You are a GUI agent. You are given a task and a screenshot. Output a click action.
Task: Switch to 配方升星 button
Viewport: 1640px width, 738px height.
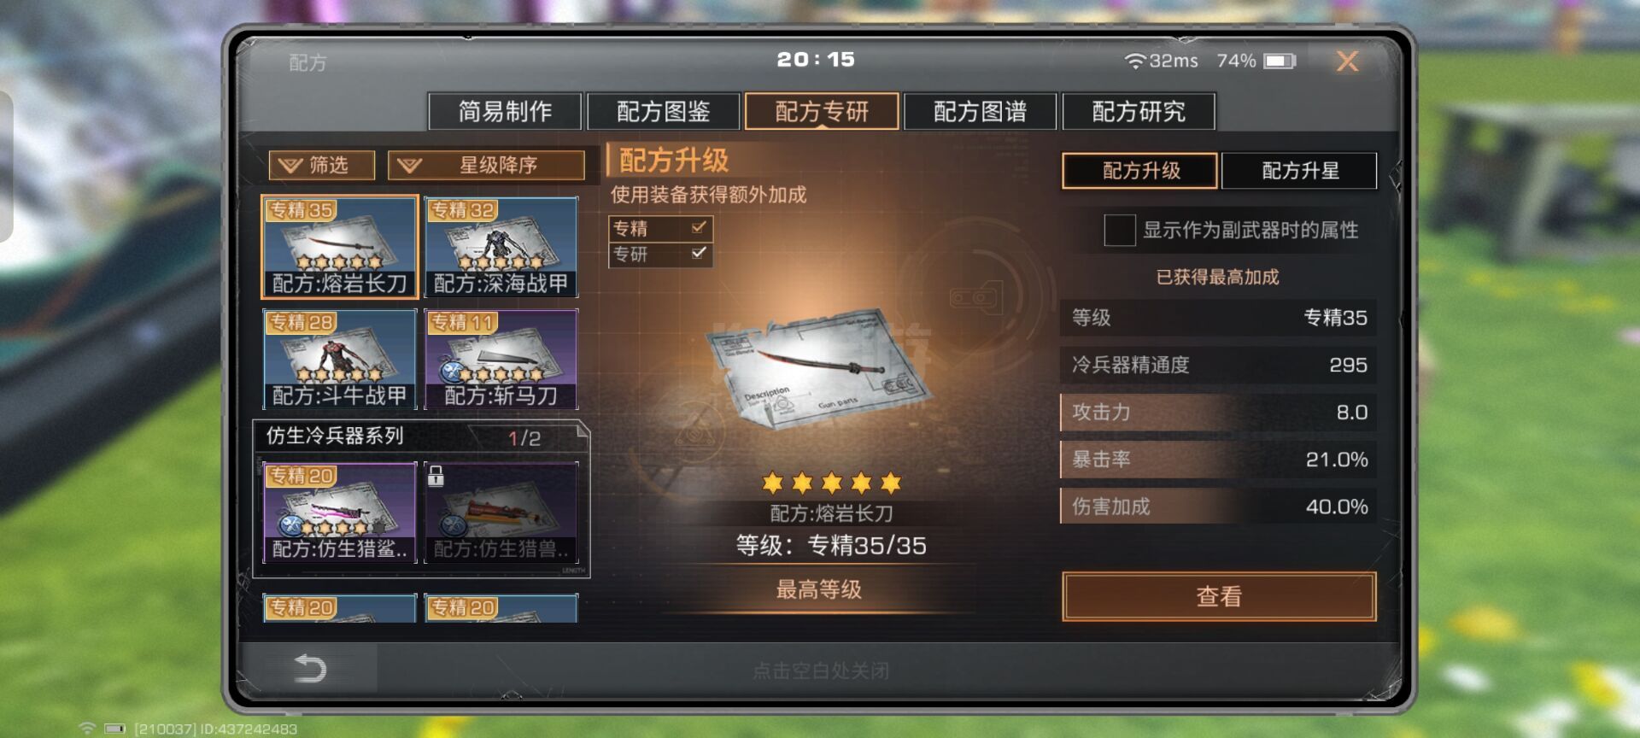[1299, 171]
